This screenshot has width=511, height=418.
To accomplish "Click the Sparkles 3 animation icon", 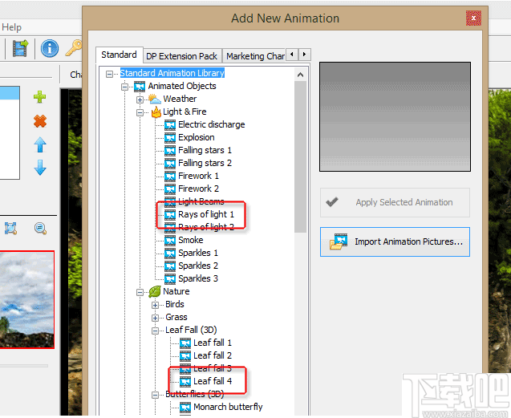I will [x=170, y=278].
